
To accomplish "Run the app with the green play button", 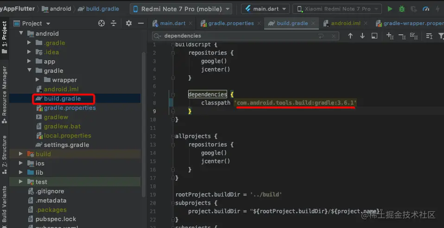I will [390, 9].
